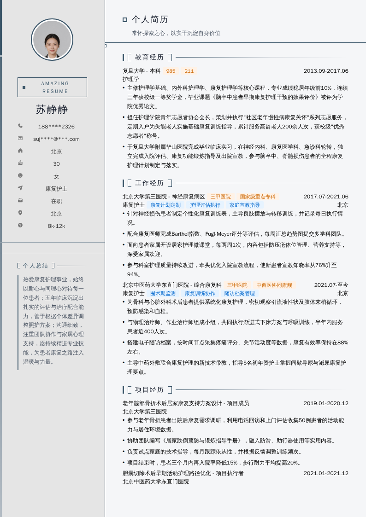Click the square icon before 个人简历
Screen dimensions: 366x517
[x=125, y=20]
